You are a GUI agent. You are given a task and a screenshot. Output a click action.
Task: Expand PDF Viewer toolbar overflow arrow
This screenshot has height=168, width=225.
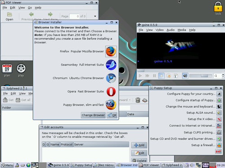tap(95, 16)
